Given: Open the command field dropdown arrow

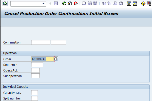Looking at the screenshot, I should pos(43,4).
